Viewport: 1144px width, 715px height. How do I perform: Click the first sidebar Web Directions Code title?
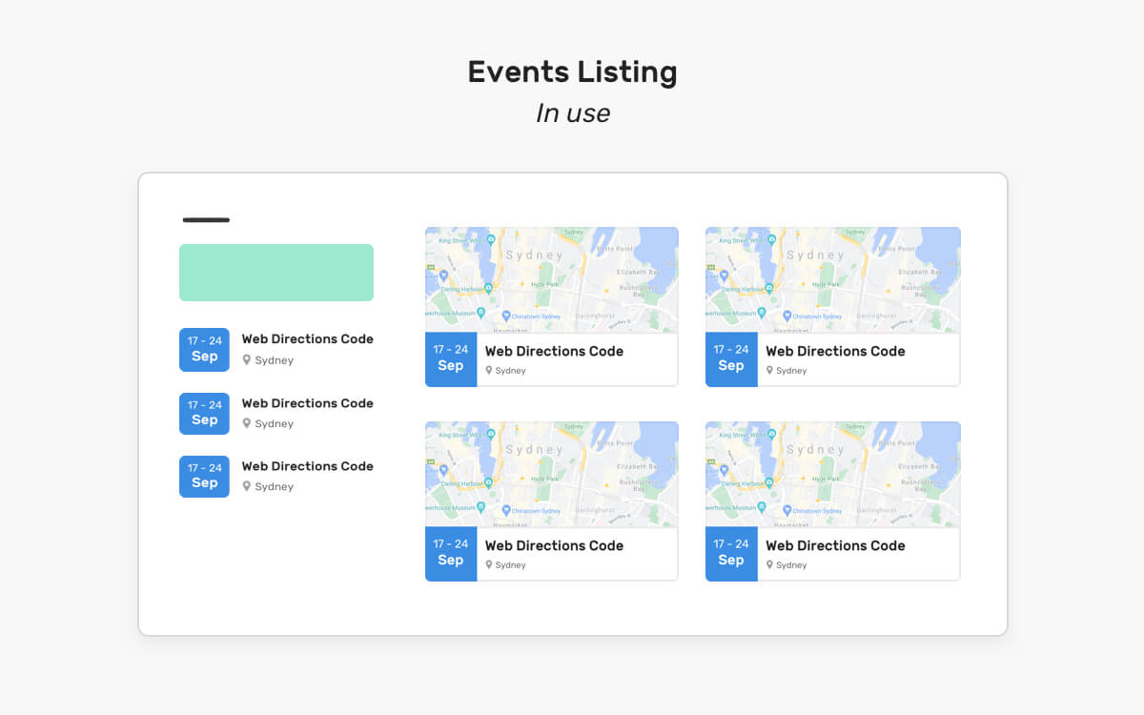pyautogui.click(x=307, y=339)
